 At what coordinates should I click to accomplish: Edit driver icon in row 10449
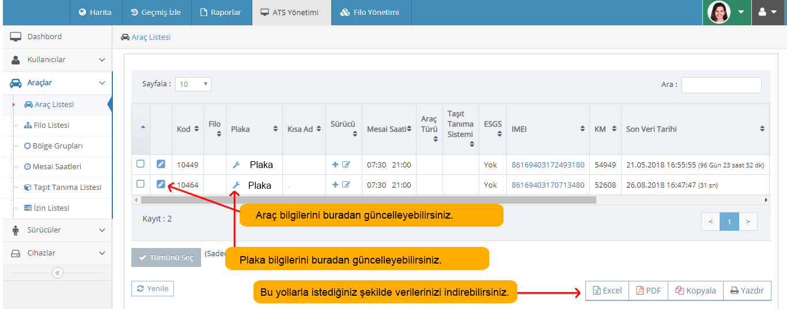click(x=346, y=165)
